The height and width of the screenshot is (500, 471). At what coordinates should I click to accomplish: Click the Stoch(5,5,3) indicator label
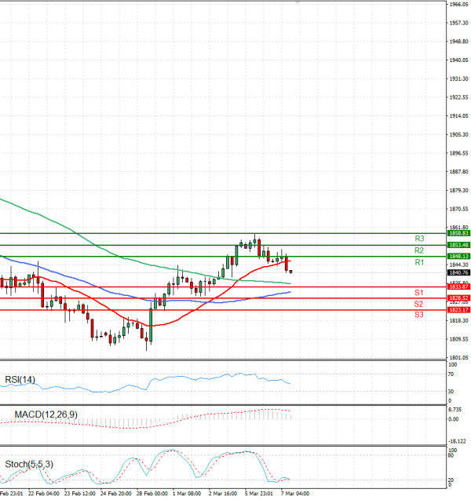(x=29, y=465)
